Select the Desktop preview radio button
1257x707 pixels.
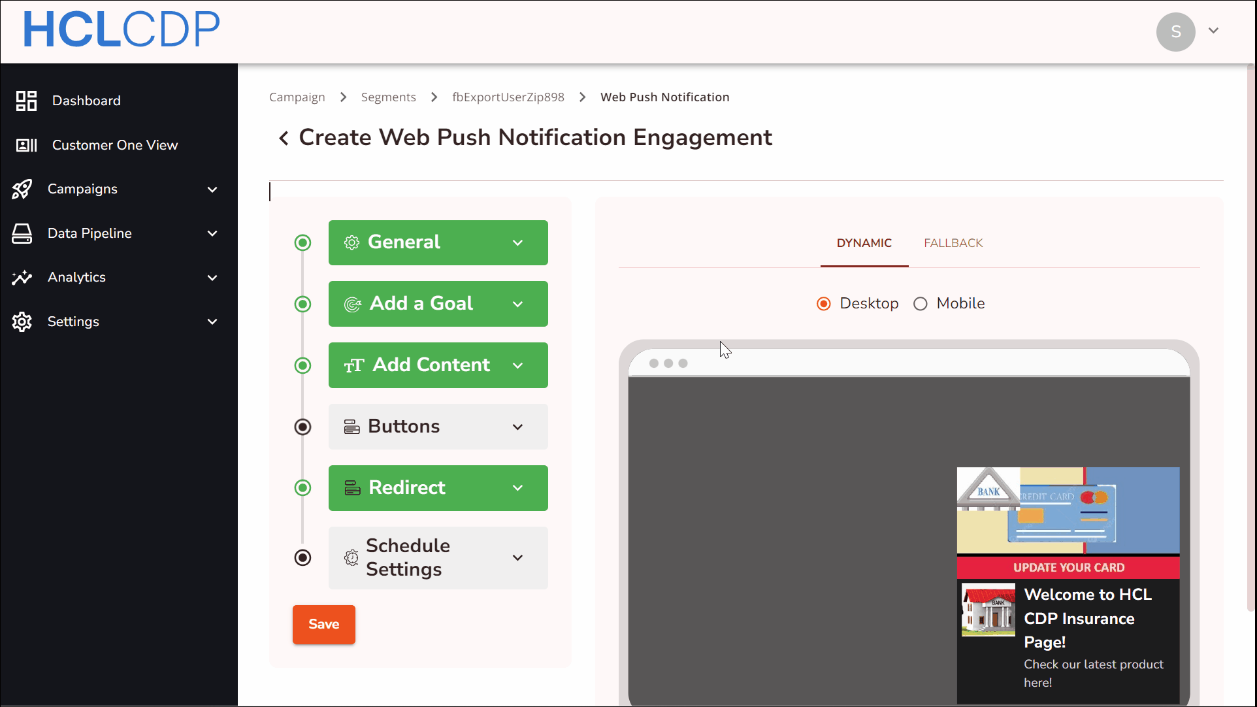[824, 304]
